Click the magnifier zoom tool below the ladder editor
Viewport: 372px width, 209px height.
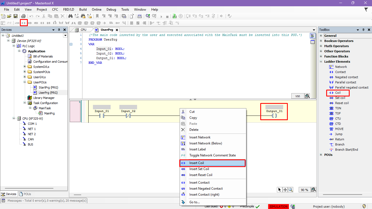(291, 190)
